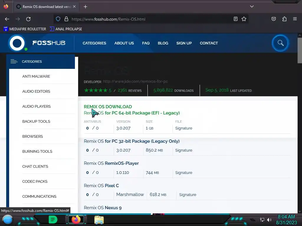The height and width of the screenshot is (226, 302).
Task: Click the 5,898,822 downloads count
Action: tap(163, 90)
